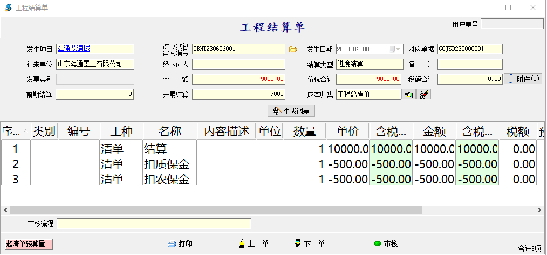Click the 结算类型 field
This screenshot has width=547, height=255.
click(x=369, y=64)
